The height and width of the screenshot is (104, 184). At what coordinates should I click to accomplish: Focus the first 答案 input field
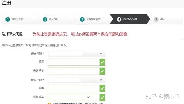tap(74, 62)
